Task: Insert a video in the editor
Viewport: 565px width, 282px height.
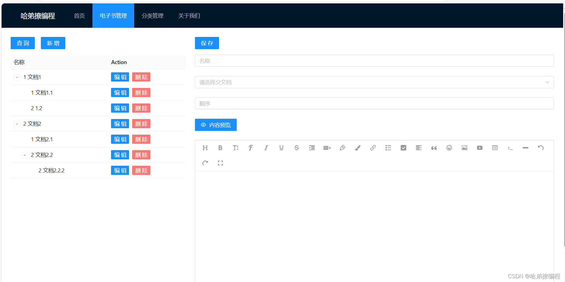Action: 480,148
